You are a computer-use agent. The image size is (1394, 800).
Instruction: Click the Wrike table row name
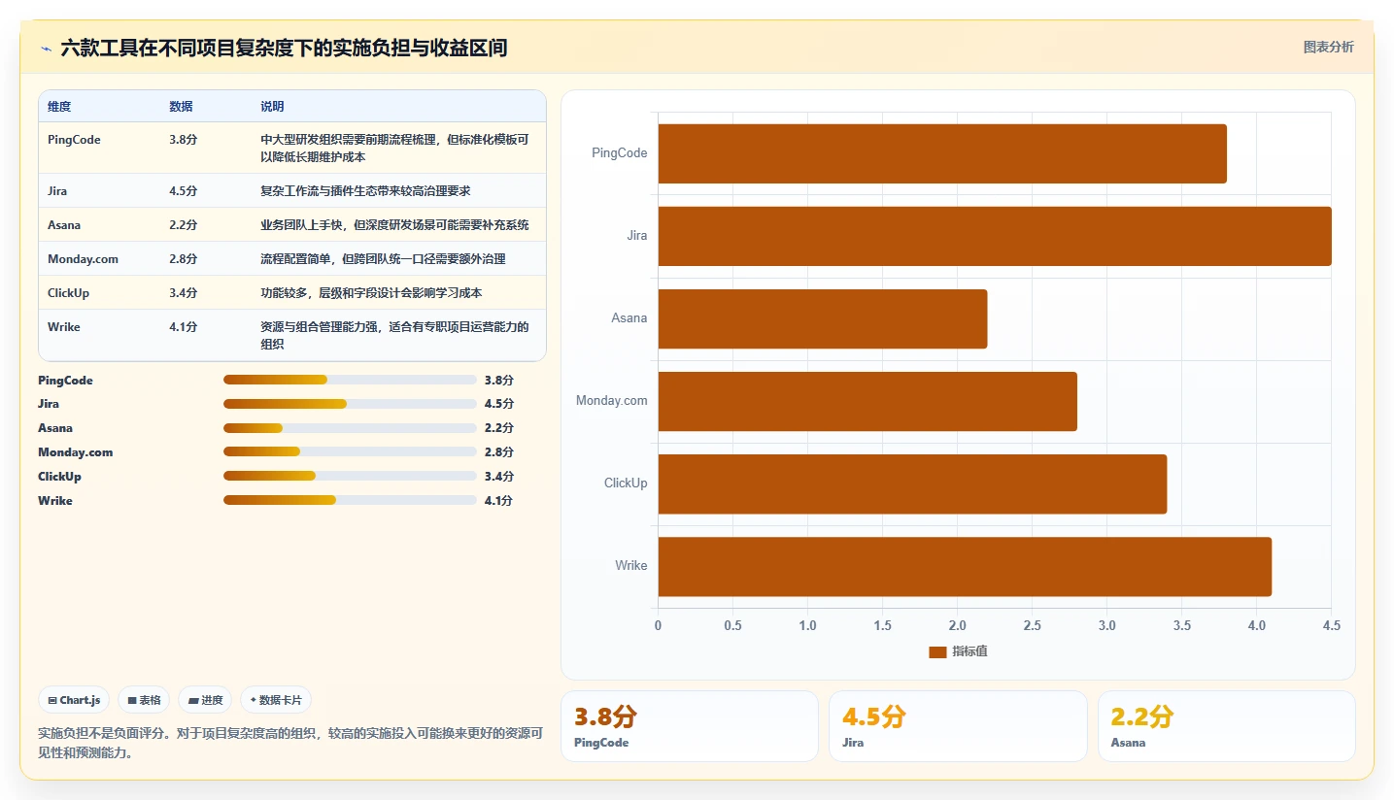coord(64,327)
